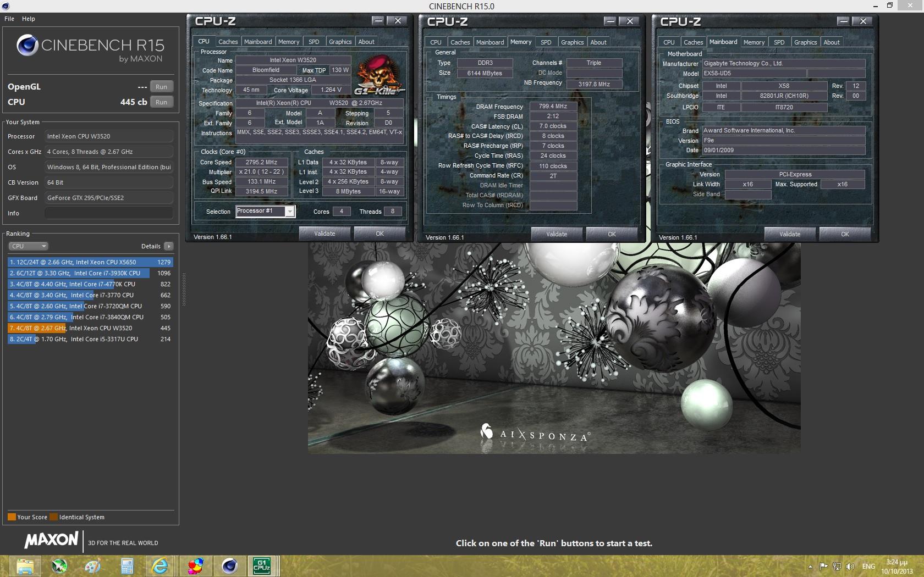Click Validate in the rightmost CPU-Z window
The height and width of the screenshot is (577, 924).
(x=790, y=234)
